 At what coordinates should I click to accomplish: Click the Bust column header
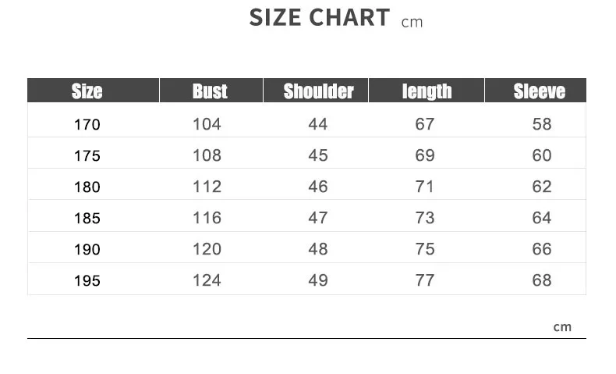pyautogui.click(x=211, y=91)
